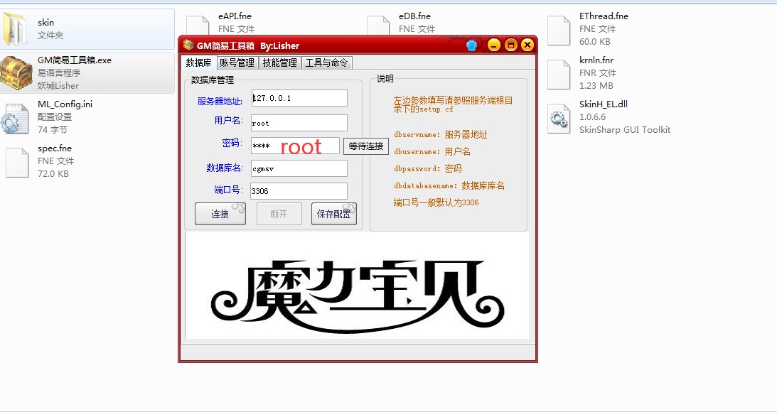
Task: Click the SkinH_EL.dll file name
Action: point(603,104)
